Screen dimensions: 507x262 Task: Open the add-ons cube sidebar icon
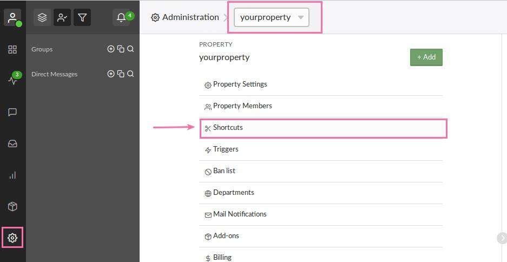[12, 206]
